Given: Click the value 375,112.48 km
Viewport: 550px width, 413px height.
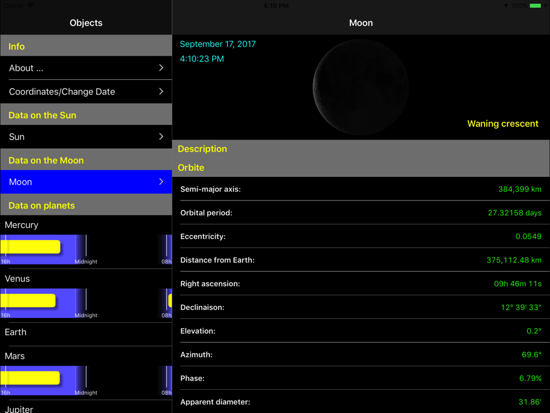Looking at the screenshot, I should pyautogui.click(x=514, y=260).
